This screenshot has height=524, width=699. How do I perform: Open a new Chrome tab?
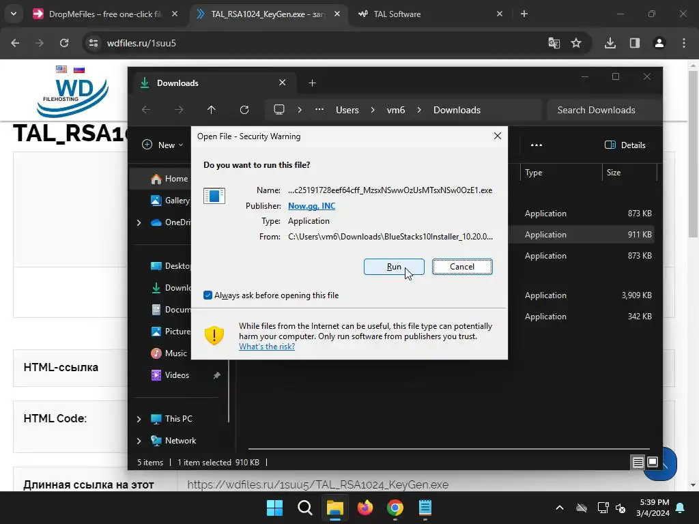[x=524, y=14]
